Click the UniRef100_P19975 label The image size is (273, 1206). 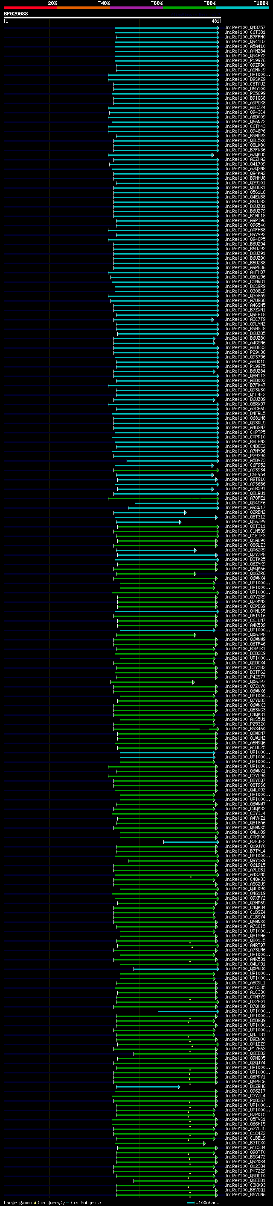coord(245,367)
